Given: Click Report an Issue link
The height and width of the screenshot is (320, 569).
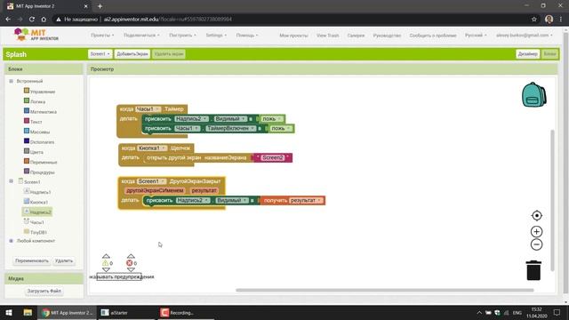Looking at the screenshot, I should (x=433, y=36).
